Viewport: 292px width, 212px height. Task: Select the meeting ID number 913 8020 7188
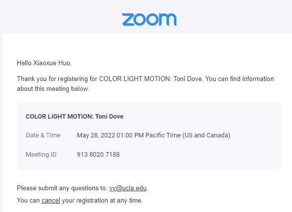point(98,155)
